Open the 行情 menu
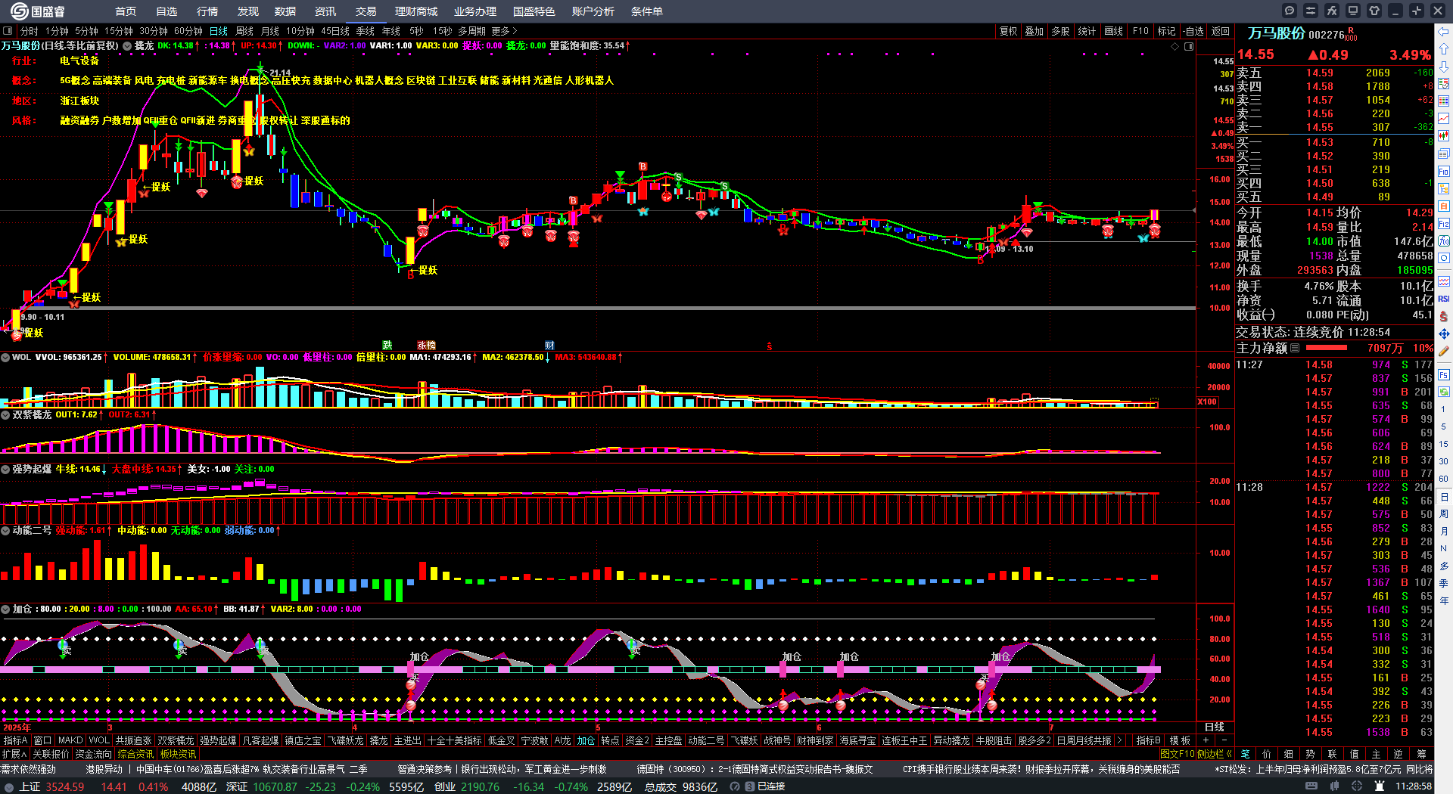 click(x=207, y=11)
